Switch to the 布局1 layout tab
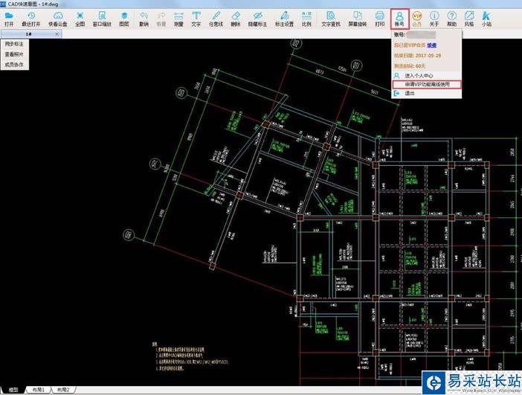 (x=38, y=390)
